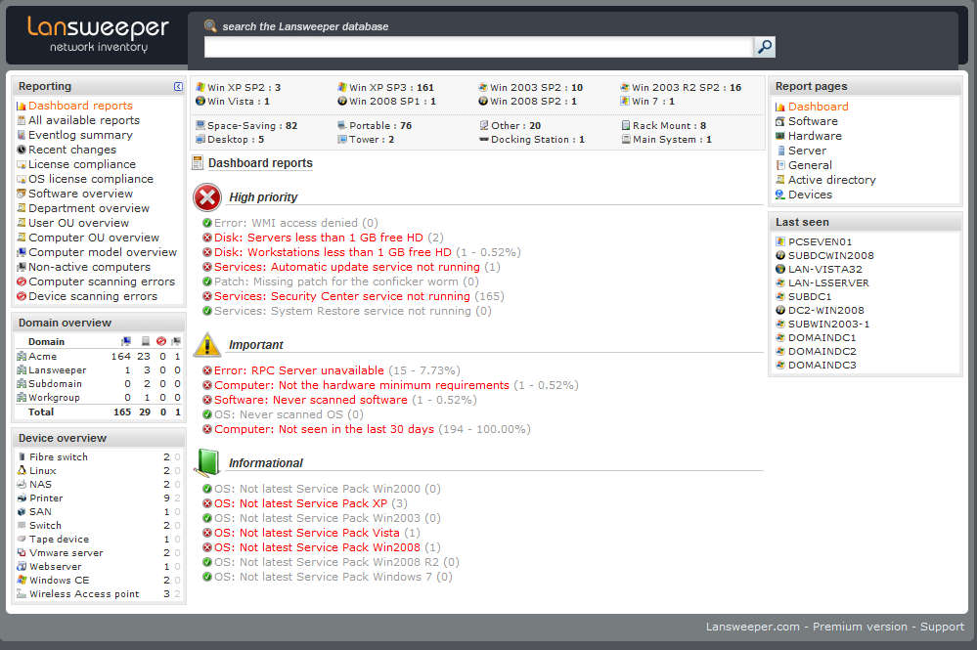
Task: Open last seen computer PCSEVEN01
Action: click(820, 241)
